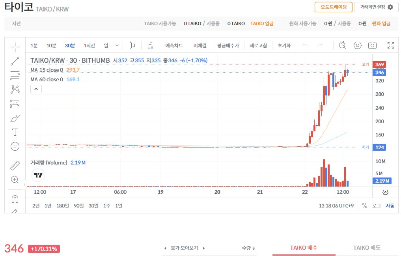Open chart settings hexagon icon
This screenshot has height=256, width=401.
tap(358, 45)
